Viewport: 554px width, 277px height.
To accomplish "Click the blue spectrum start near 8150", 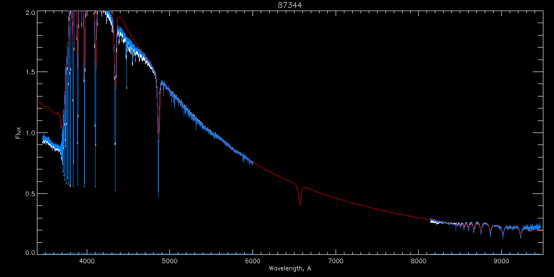I will click(x=431, y=221).
